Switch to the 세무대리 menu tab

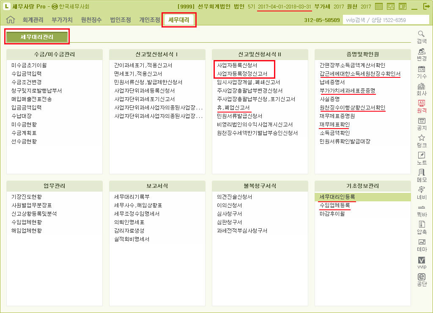coord(179,20)
